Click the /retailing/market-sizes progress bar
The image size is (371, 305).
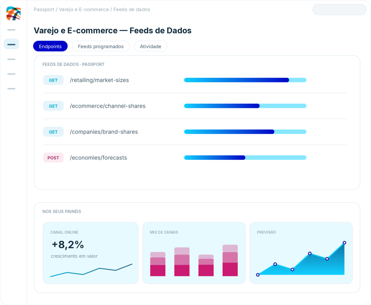coord(245,80)
